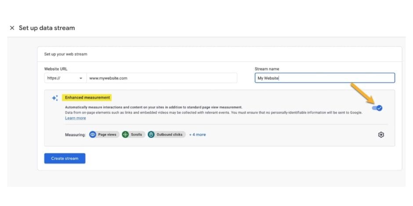Click the orange arrow annotation

click(x=360, y=94)
